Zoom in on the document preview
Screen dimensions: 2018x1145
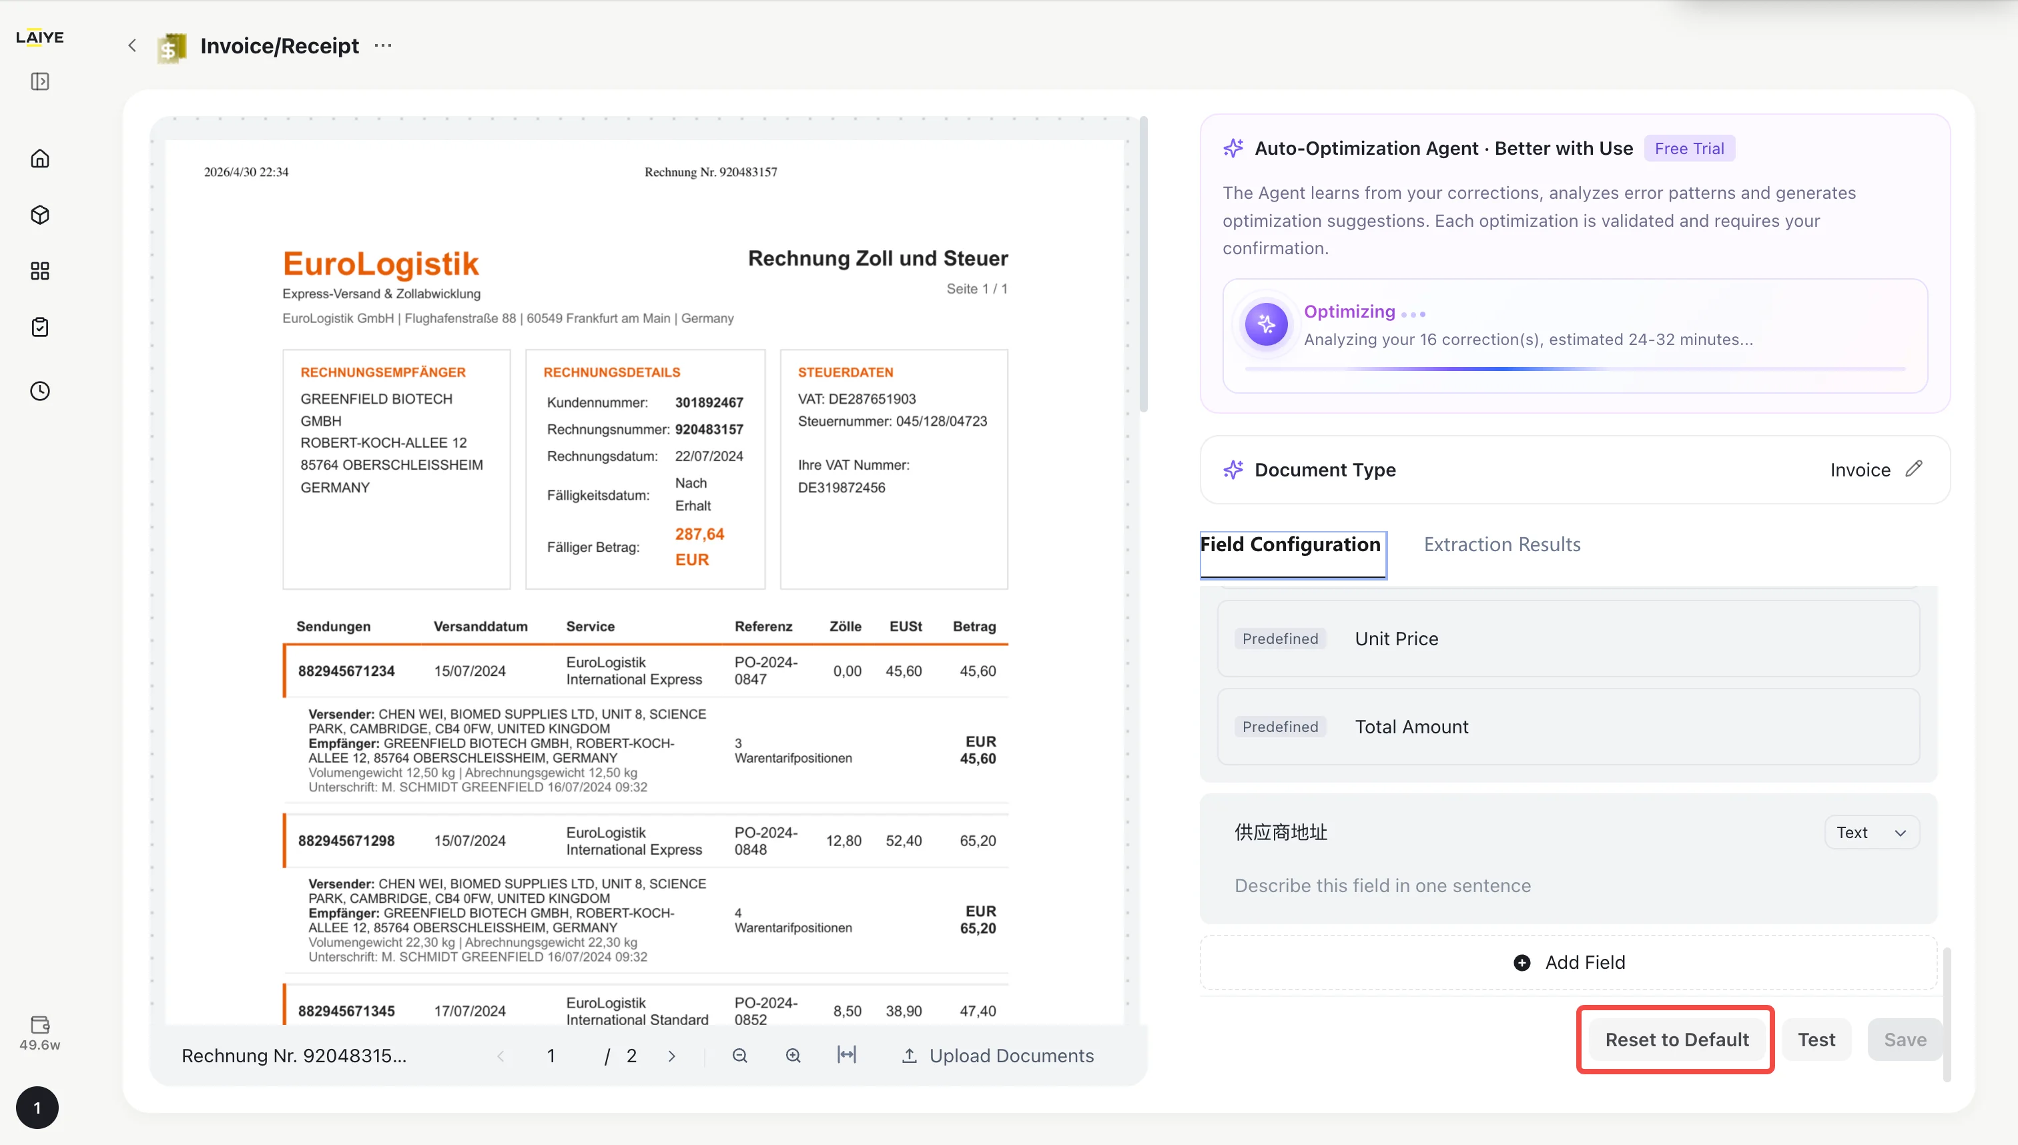793,1056
